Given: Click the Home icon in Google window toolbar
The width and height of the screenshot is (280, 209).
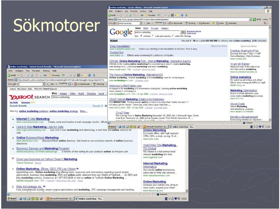Looking at the screenshot, I should click(134, 15).
